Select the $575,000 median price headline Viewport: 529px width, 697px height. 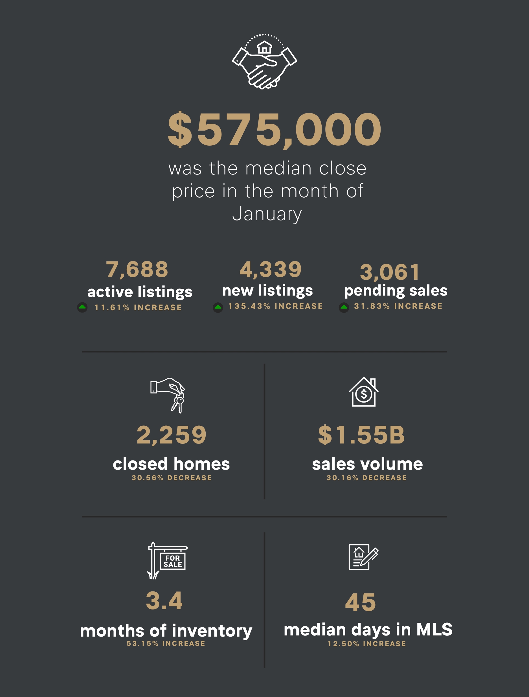point(274,130)
